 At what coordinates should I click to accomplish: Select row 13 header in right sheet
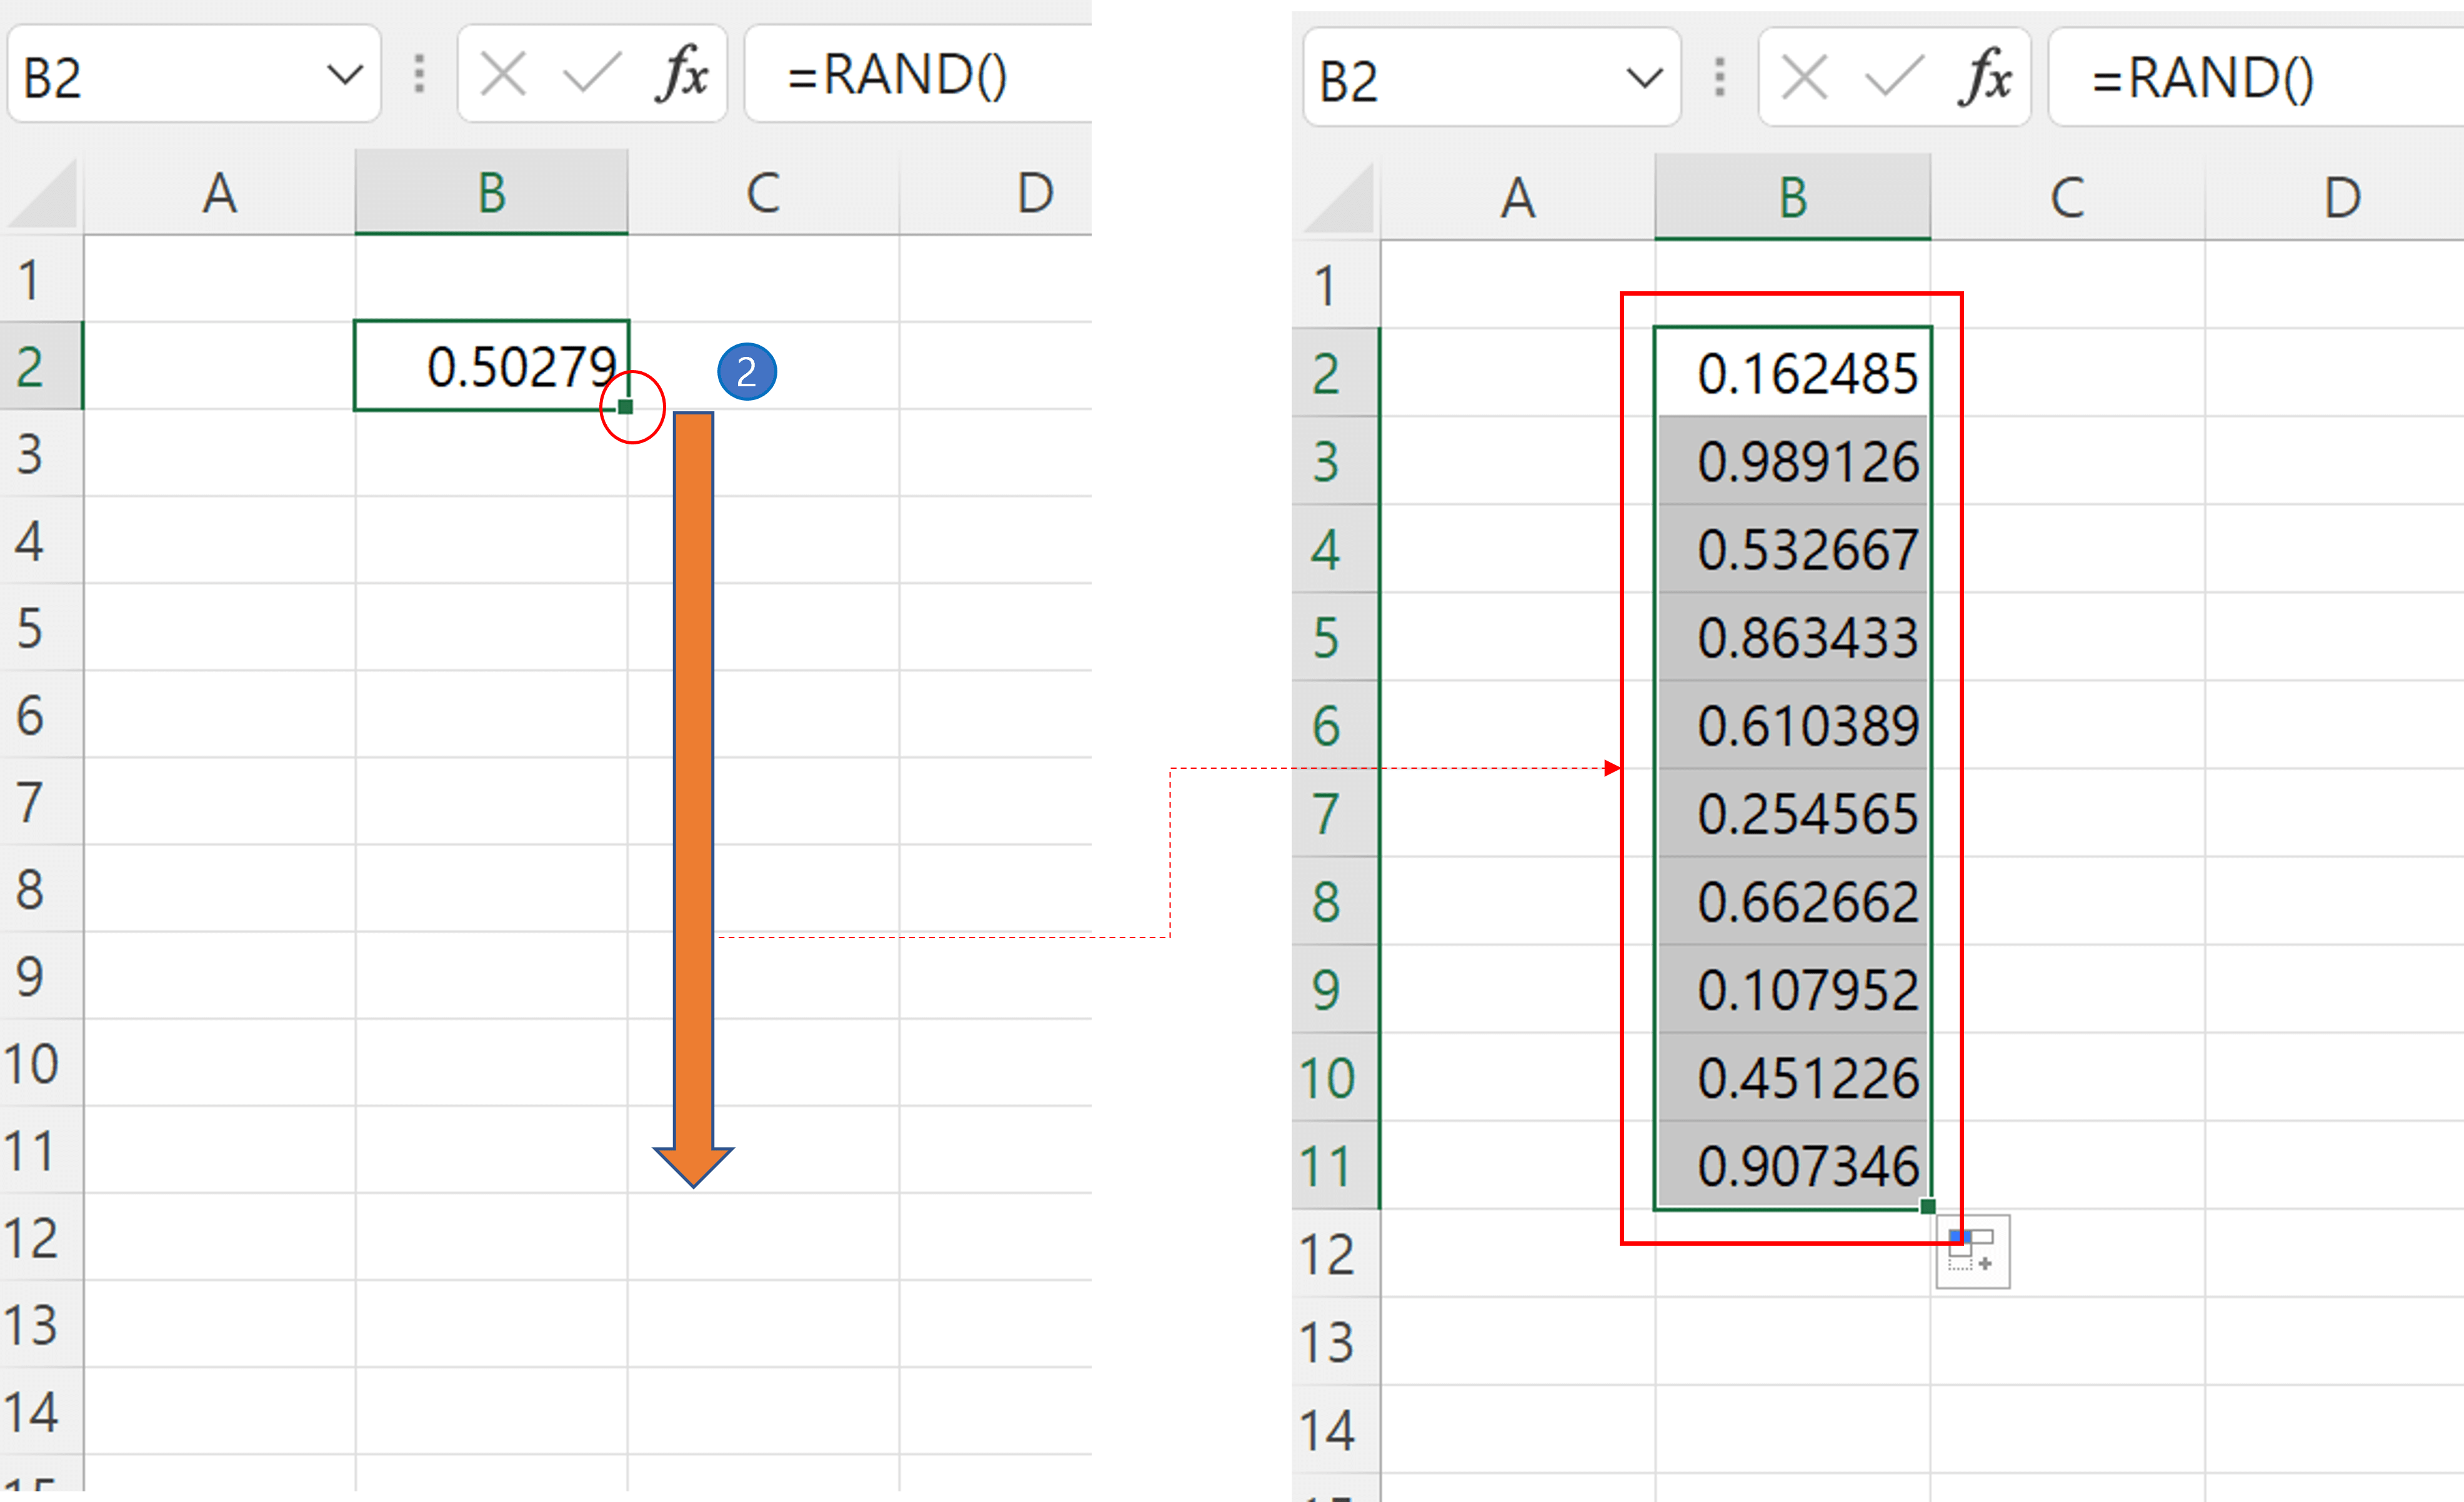click(1336, 1341)
